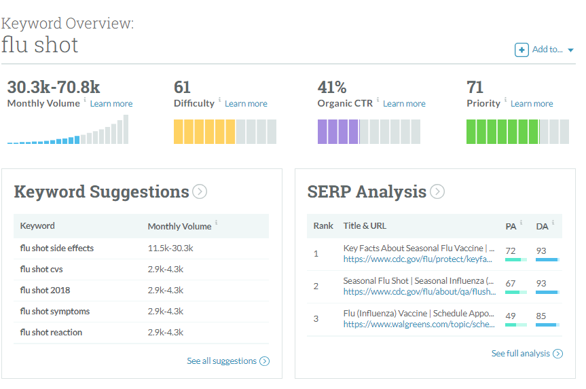Click Learn more next to Organic CTR
The height and width of the screenshot is (389, 586).
click(404, 104)
